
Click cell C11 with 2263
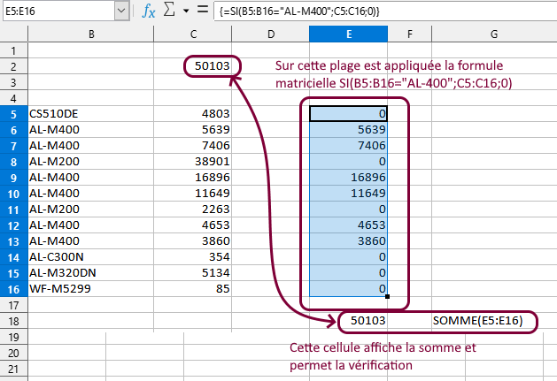coord(193,210)
